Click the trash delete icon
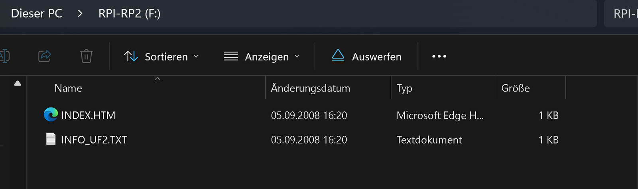The width and height of the screenshot is (638, 189). 86,56
